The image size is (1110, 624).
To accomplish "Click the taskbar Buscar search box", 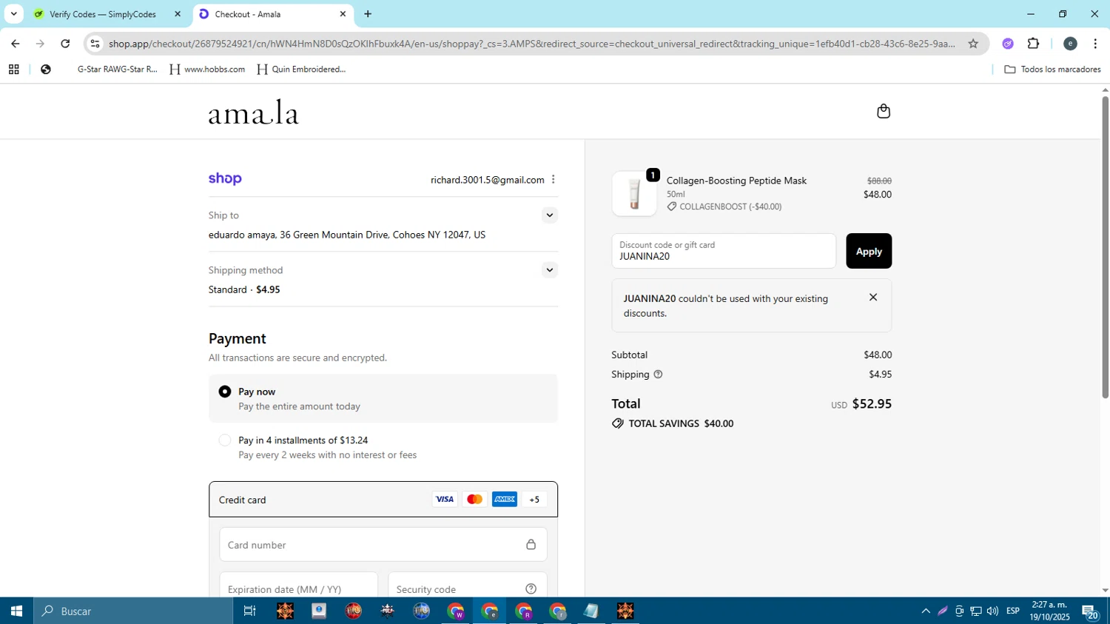I will [x=133, y=611].
